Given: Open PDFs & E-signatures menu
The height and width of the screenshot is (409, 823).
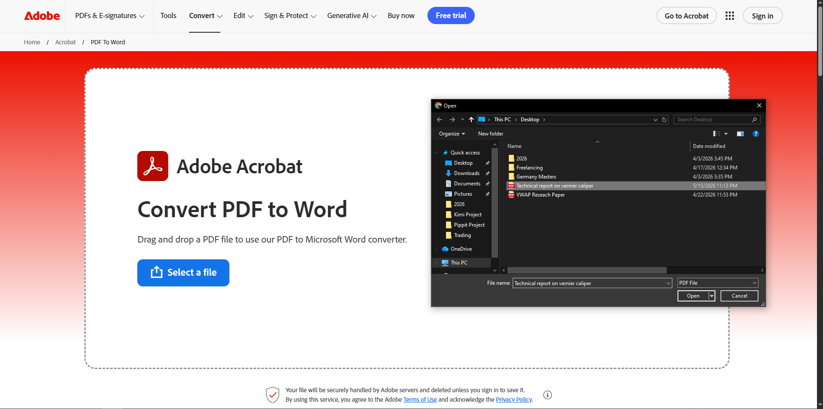Looking at the screenshot, I should pos(110,16).
